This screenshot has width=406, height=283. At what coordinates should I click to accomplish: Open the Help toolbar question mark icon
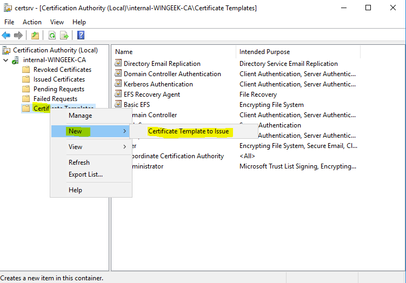point(81,36)
